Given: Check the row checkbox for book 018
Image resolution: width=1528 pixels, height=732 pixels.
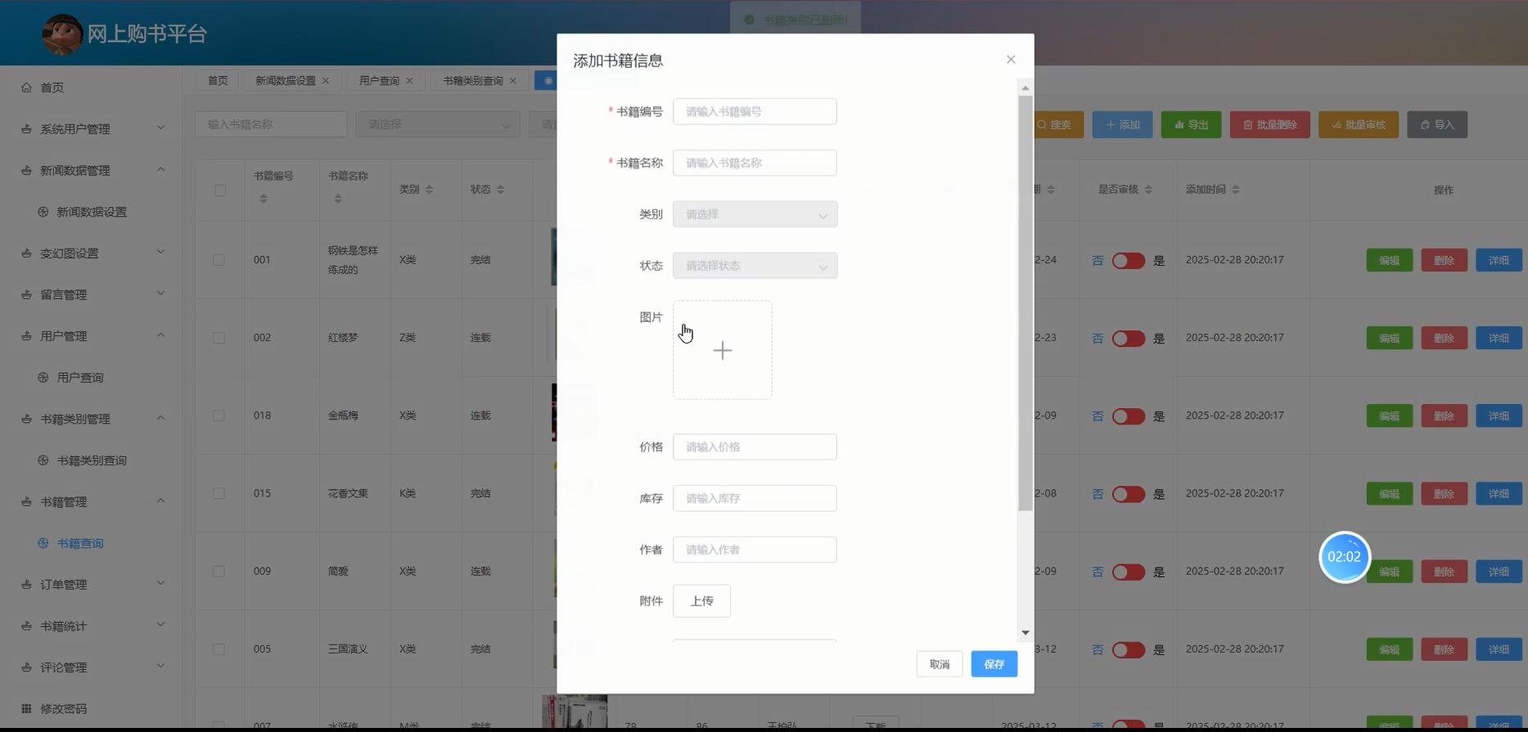Looking at the screenshot, I should pos(219,415).
